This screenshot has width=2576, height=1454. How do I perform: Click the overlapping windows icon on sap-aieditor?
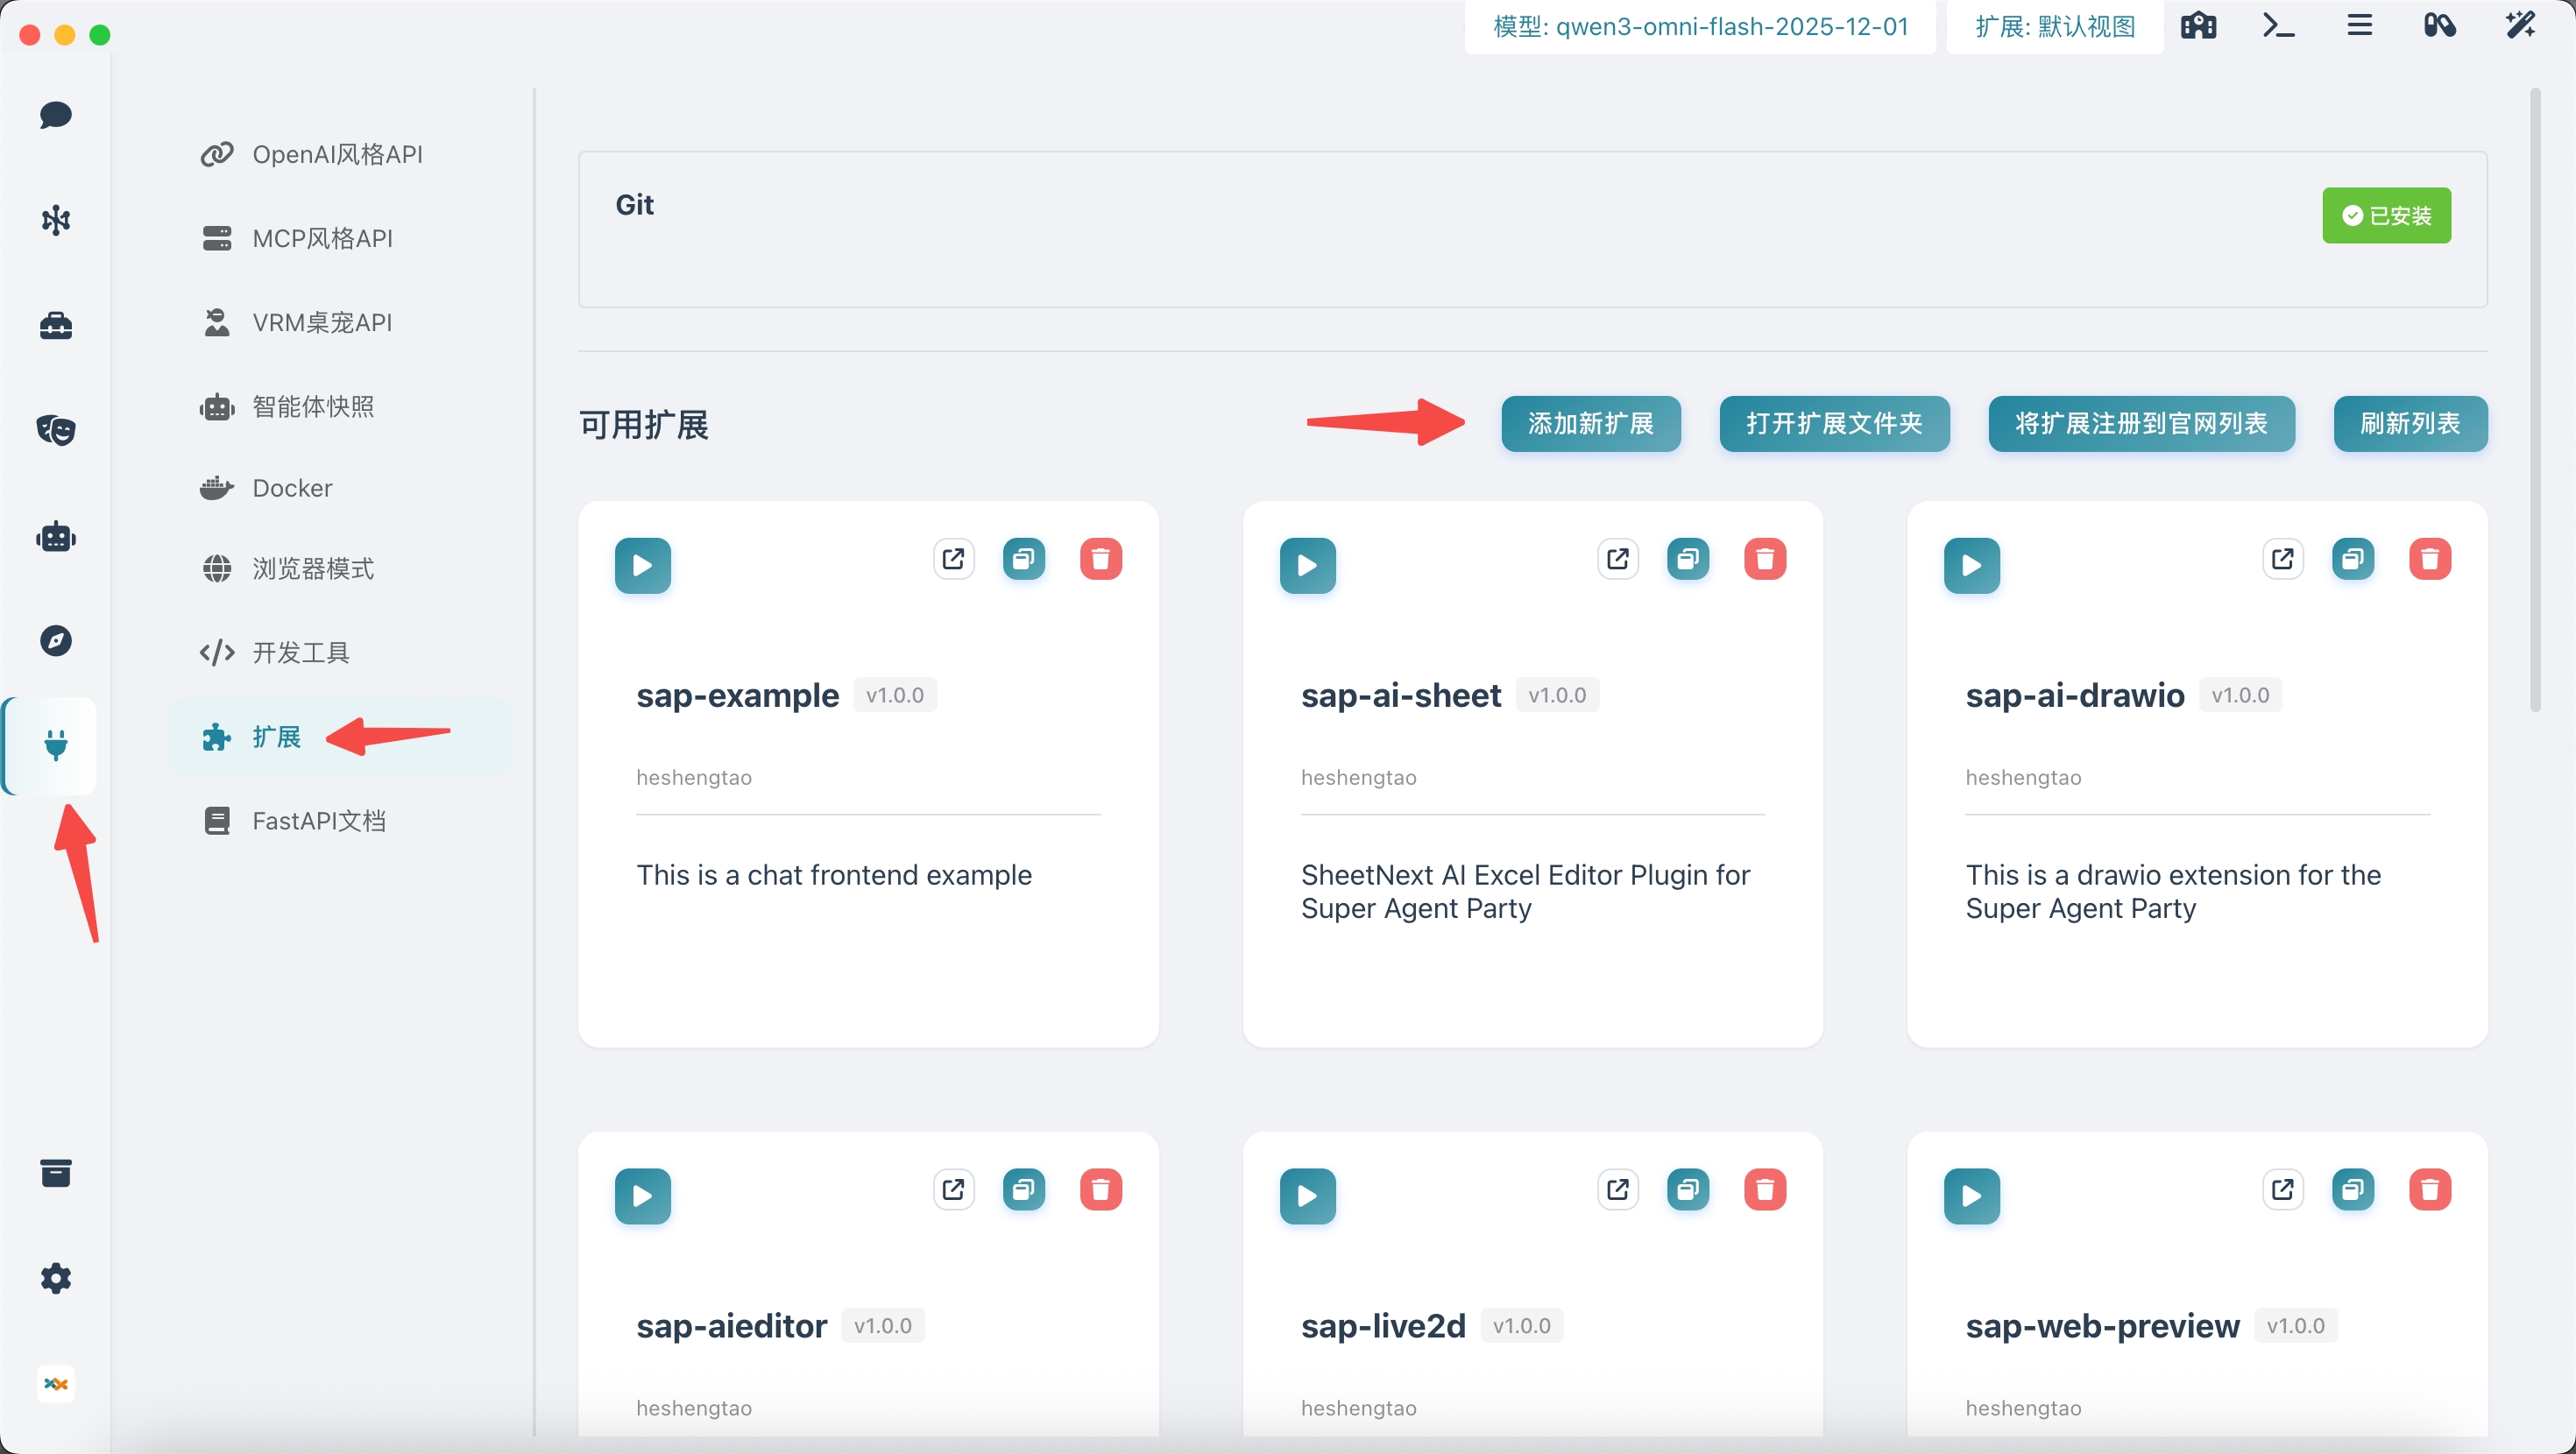click(1024, 1190)
